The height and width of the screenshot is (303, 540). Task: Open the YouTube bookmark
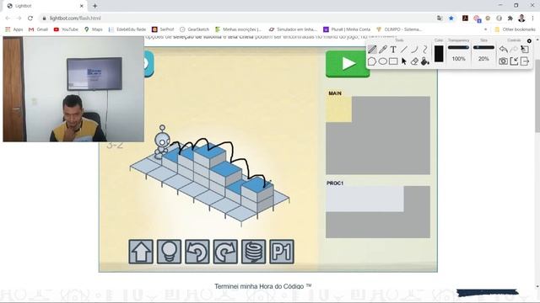66,29
